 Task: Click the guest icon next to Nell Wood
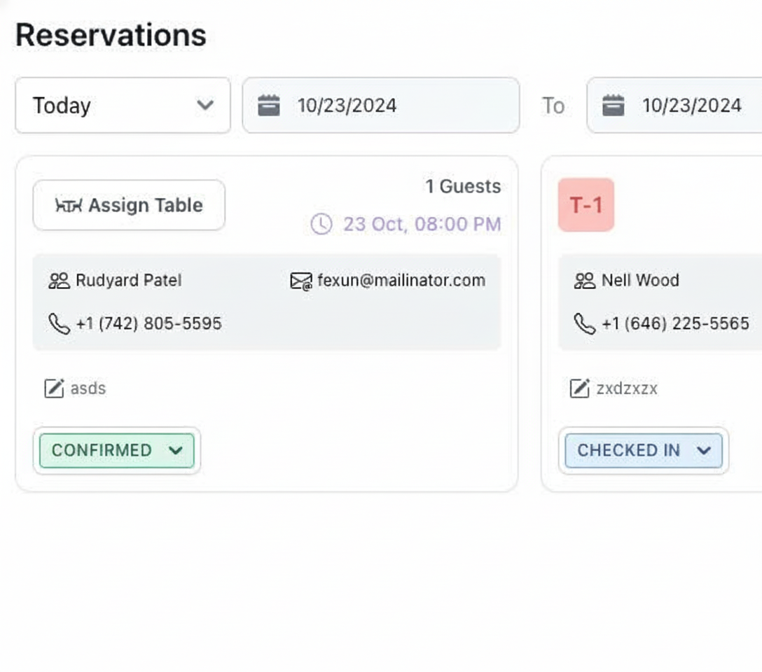[x=584, y=281]
